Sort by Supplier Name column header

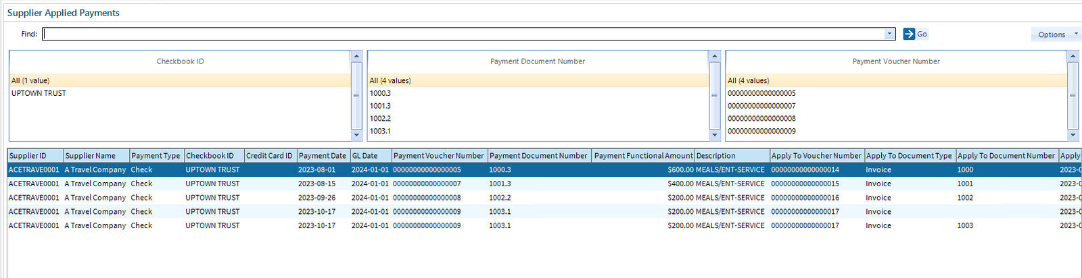(97, 156)
